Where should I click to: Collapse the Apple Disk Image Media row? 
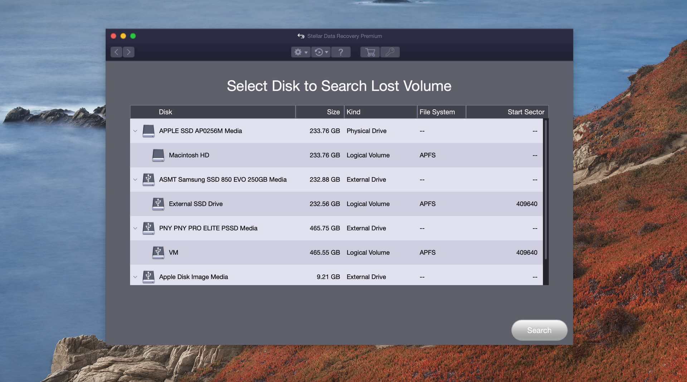[135, 277]
